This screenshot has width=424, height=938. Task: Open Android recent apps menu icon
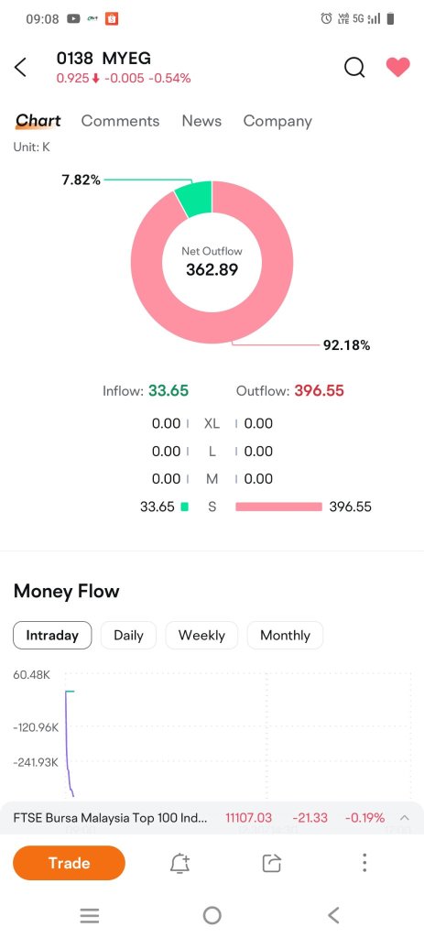[90, 915]
